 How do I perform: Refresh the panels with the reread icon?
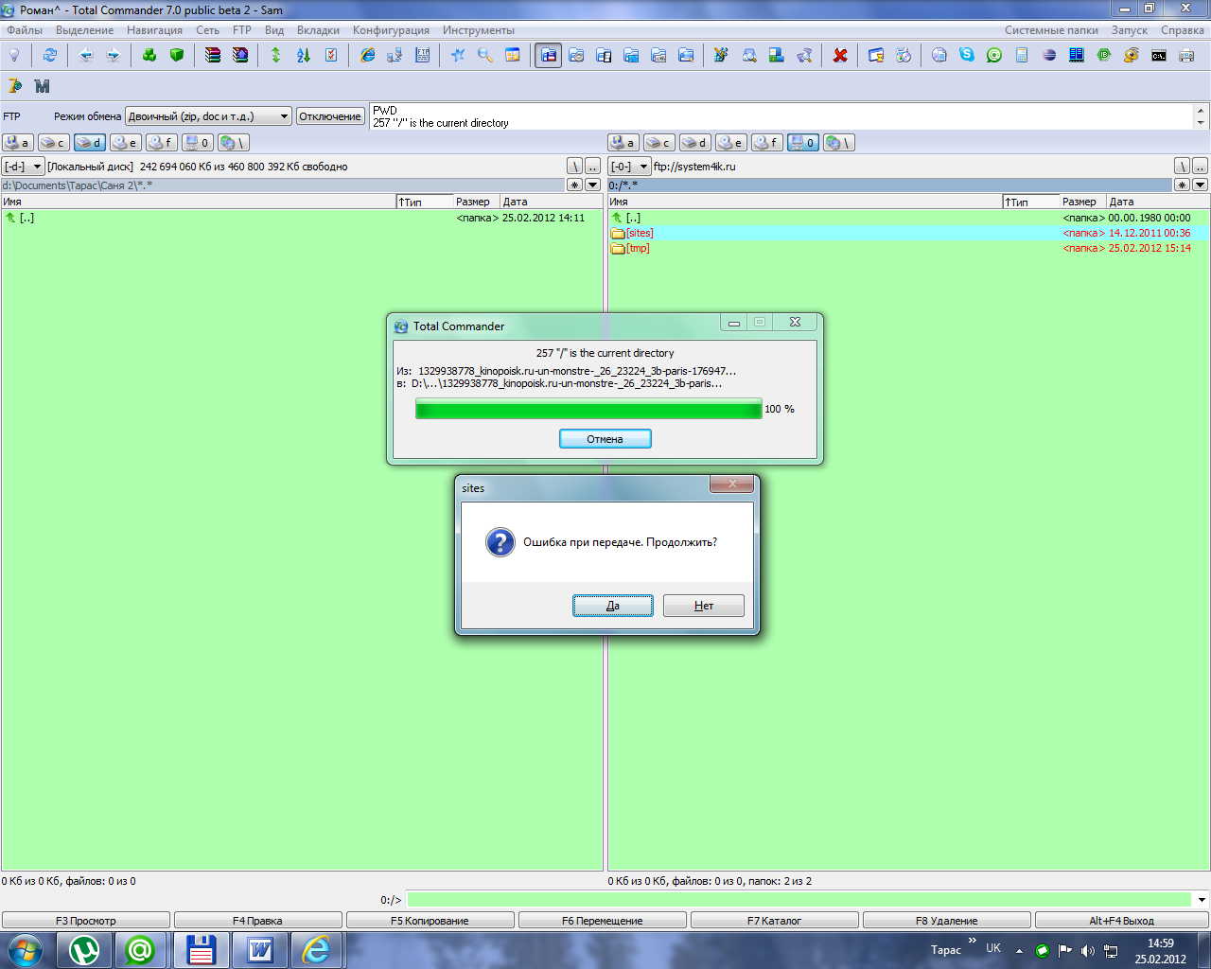[x=49, y=55]
